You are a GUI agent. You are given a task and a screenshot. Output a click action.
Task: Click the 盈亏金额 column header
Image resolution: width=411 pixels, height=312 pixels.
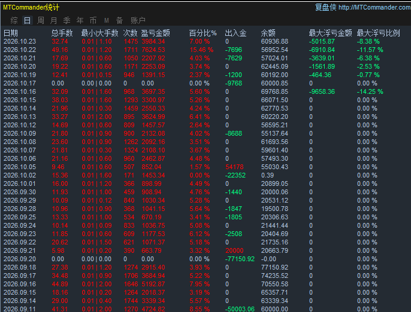(x=156, y=33)
